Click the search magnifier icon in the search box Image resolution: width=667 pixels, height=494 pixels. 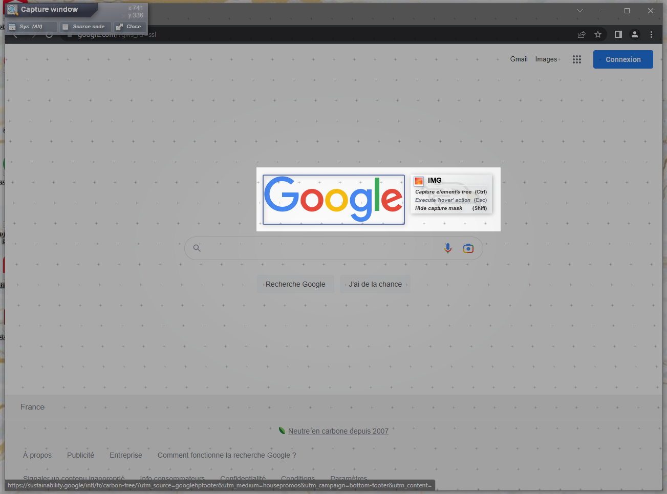click(197, 248)
